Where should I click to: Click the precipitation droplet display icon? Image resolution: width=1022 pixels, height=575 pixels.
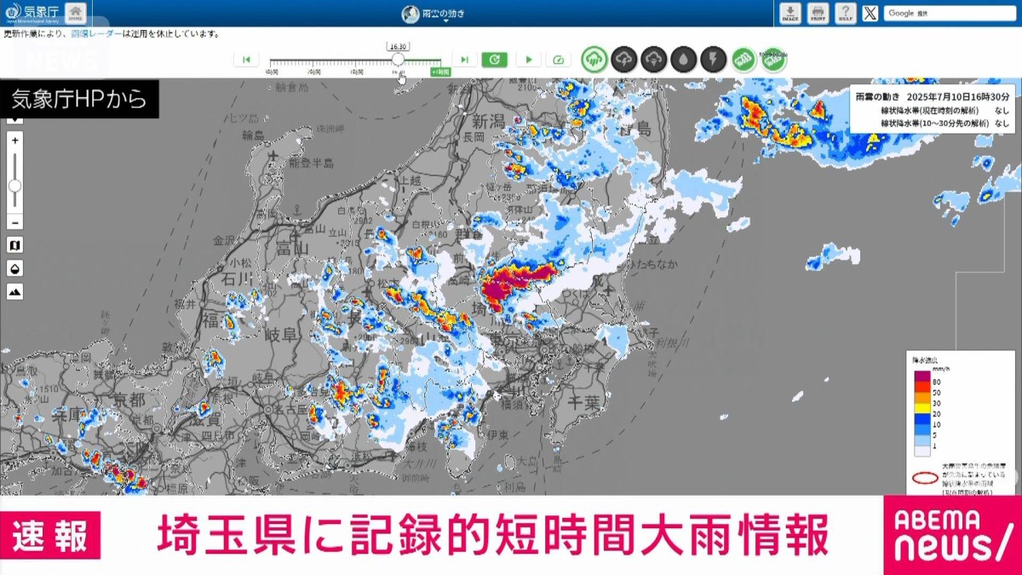click(x=682, y=60)
